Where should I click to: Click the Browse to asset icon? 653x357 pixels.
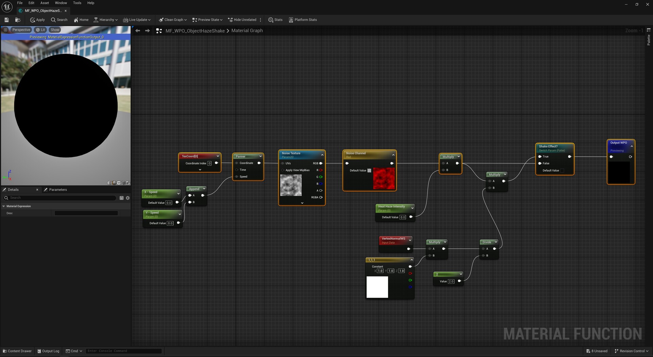point(18,20)
